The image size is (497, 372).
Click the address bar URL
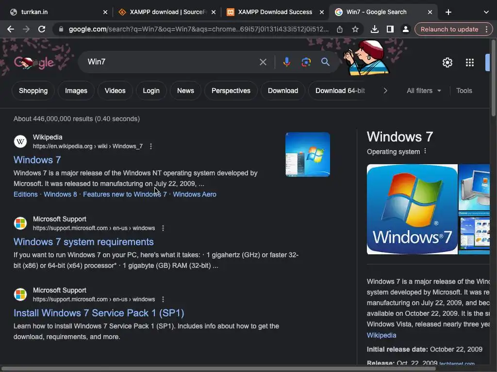coord(199,29)
